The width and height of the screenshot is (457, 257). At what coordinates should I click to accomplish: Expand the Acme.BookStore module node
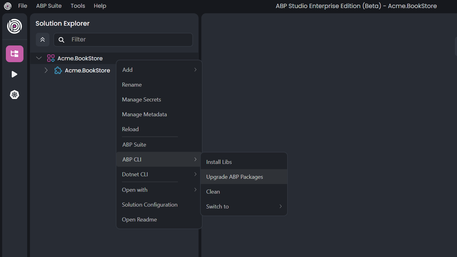coord(46,70)
